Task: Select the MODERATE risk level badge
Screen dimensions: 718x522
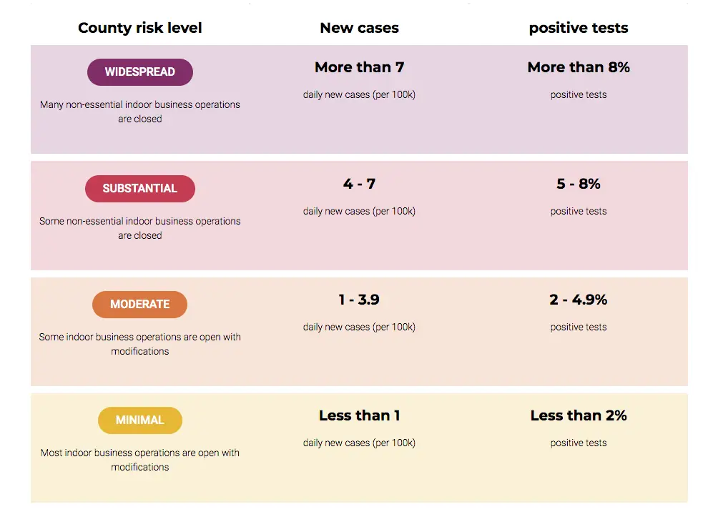Action: pyautogui.click(x=140, y=305)
